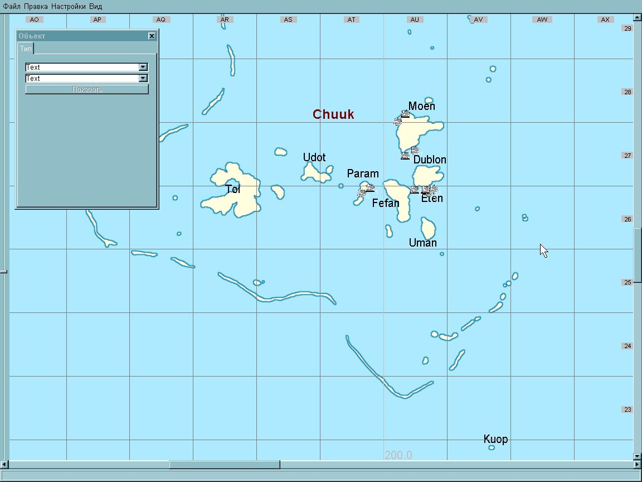Click the vertical scrollbar down arrow
The image size is (642, 482).
(637, 456)
